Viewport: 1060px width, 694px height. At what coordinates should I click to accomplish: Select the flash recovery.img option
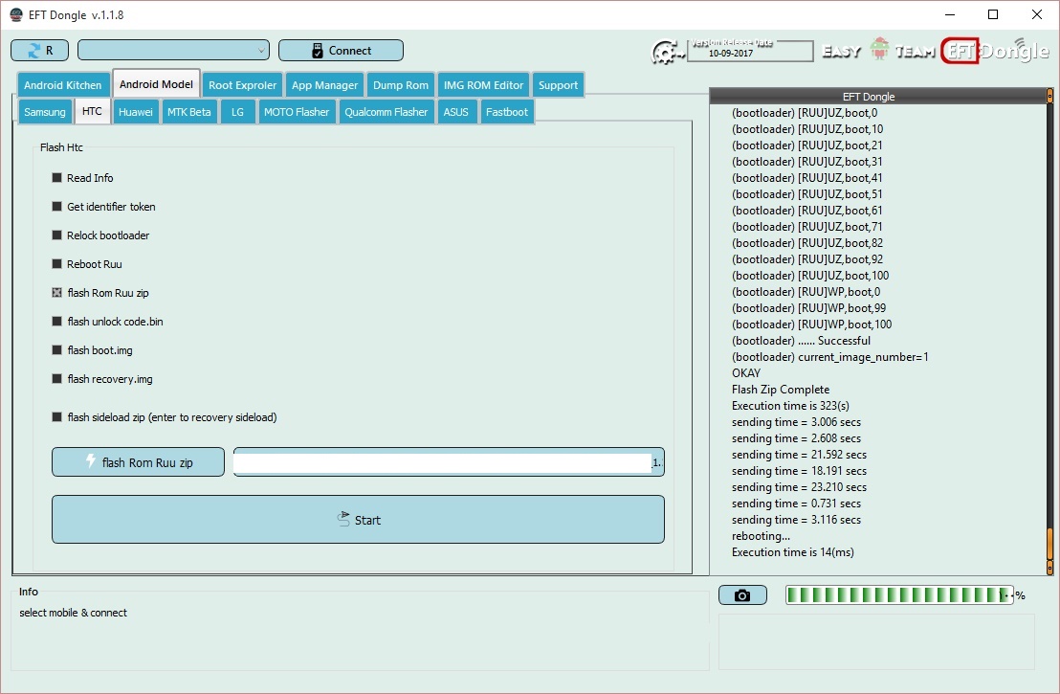click(102, 379)
